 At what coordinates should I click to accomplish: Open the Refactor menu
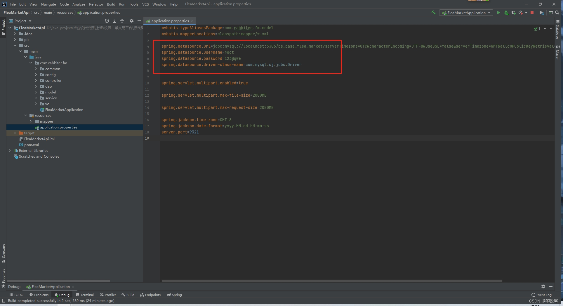96,4
